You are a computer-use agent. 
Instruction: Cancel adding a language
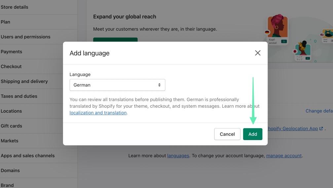pos(227,134)
